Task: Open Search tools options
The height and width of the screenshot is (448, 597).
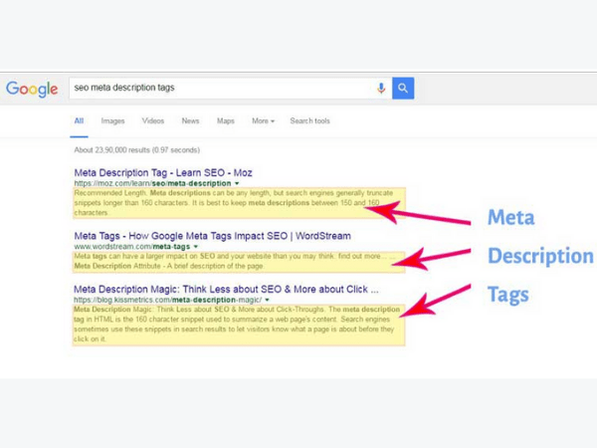Action: 309,121
